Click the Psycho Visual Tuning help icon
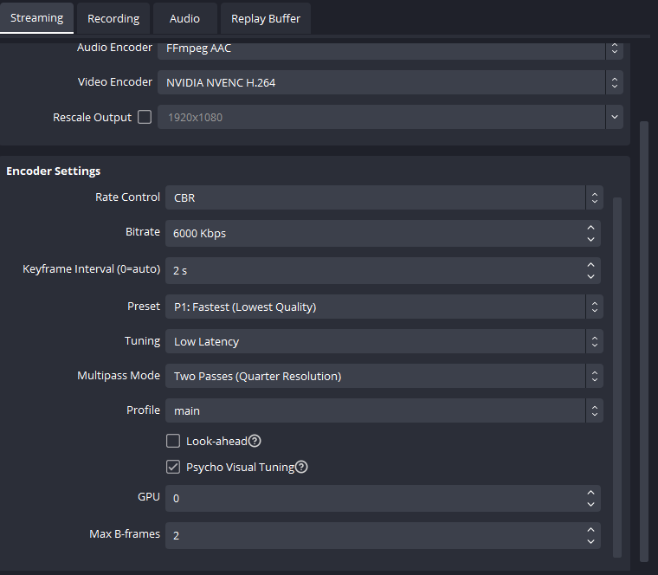Viewport: 658px width, 575px height. pyautogui.click(x=301, y=468)
